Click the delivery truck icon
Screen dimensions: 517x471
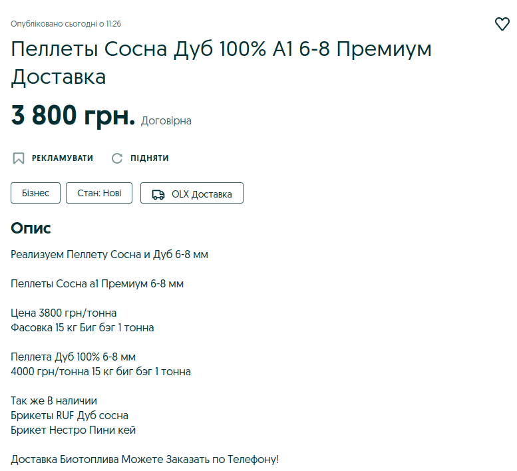pos(158,194)
